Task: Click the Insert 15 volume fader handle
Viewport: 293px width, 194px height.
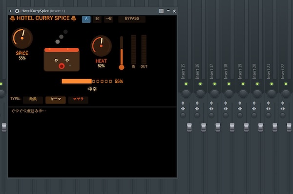Action: [189, 128]
